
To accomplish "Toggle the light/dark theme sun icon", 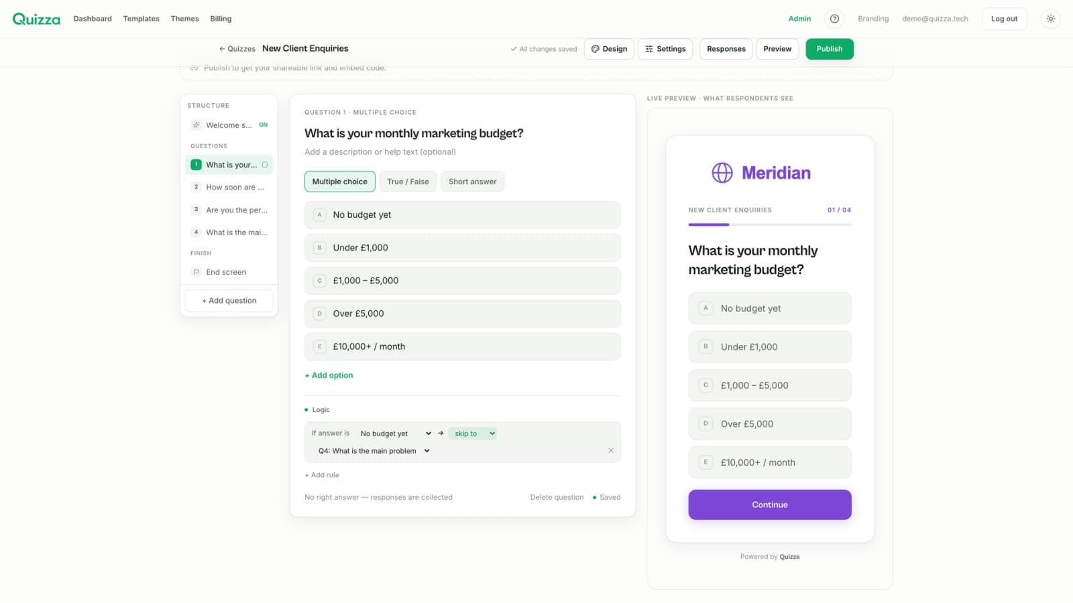I will pyautogui.click(x=1050, y=19).
